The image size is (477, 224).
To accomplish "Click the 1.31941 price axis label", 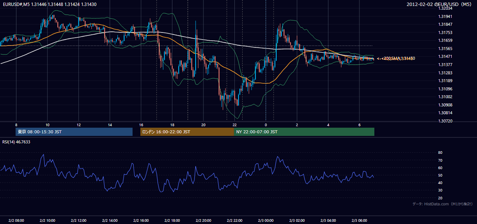I will 446,16.
